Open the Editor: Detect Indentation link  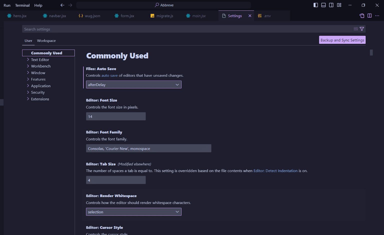(275, 171)
